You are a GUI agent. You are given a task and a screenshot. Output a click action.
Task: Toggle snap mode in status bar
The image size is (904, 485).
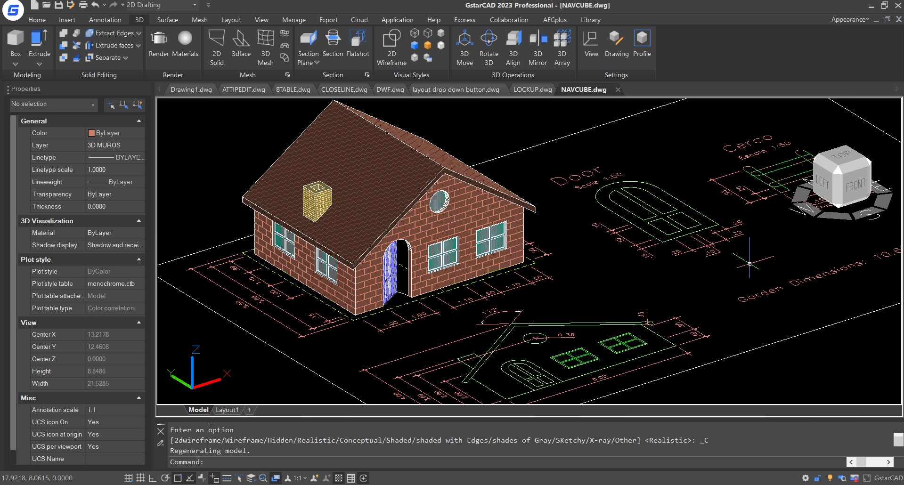tap(128, 478)
